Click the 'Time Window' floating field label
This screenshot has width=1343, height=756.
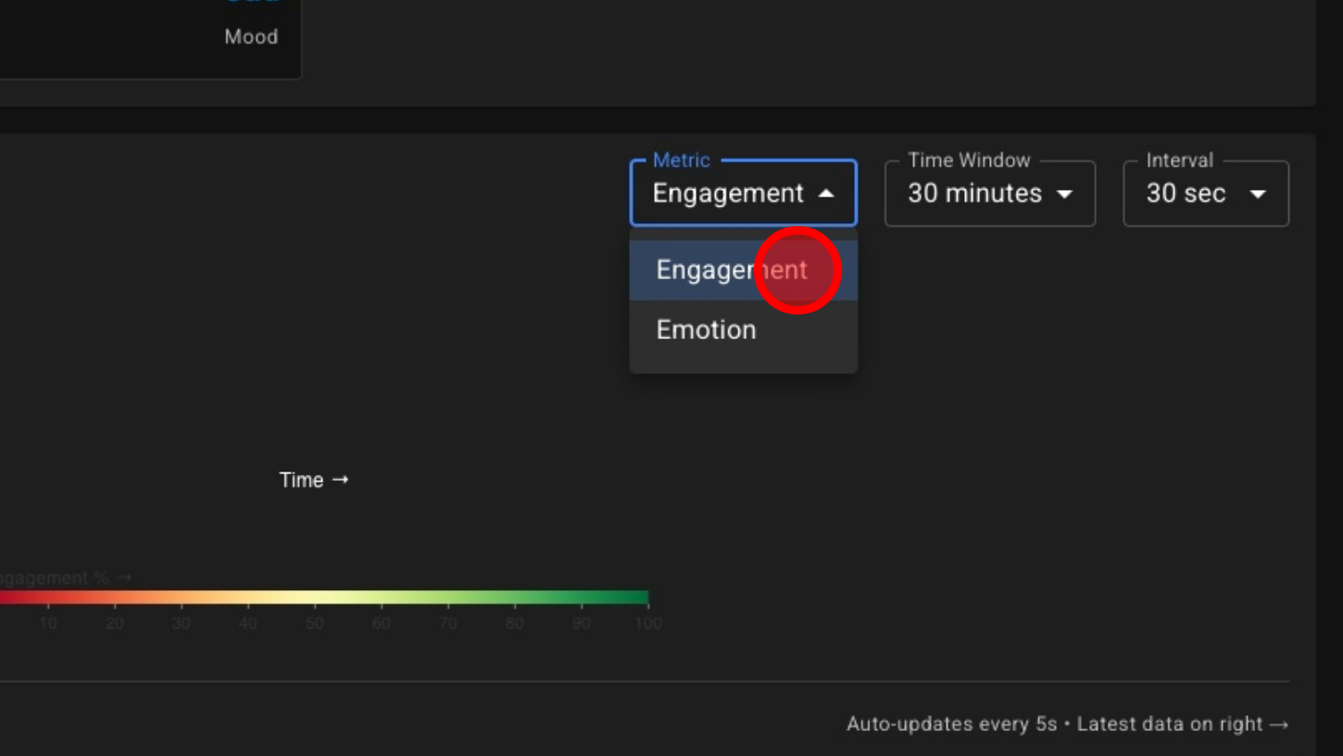tap(969, 160)
